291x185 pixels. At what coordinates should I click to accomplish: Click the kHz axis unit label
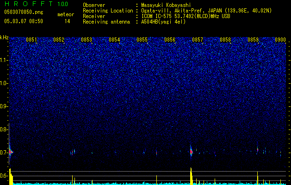click(x=4, y=37)
